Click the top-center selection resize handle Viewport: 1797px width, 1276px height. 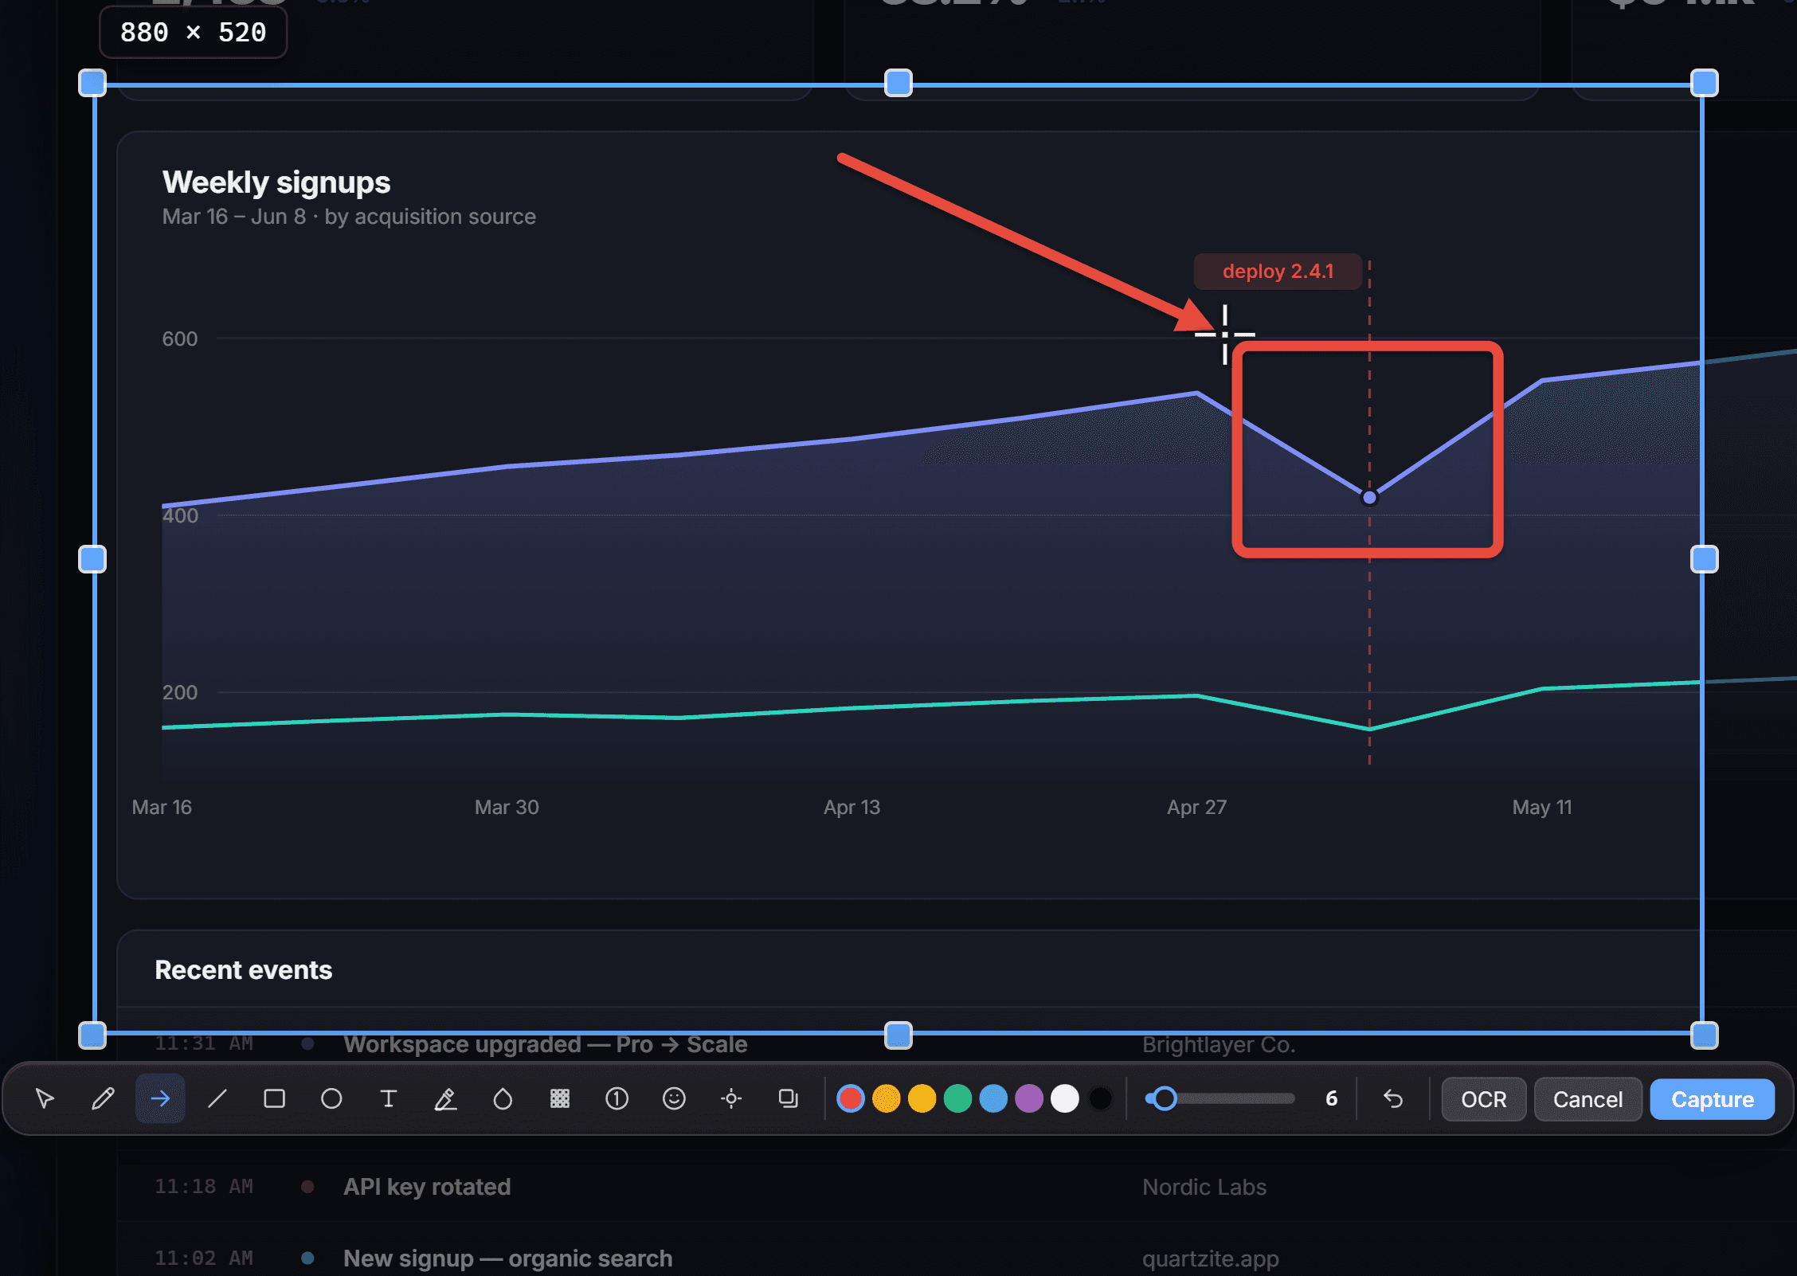click(x=898, y=83)
